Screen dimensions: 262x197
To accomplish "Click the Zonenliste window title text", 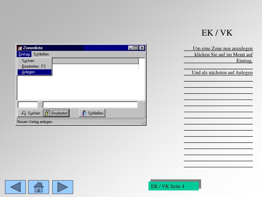I will point(33,48).
